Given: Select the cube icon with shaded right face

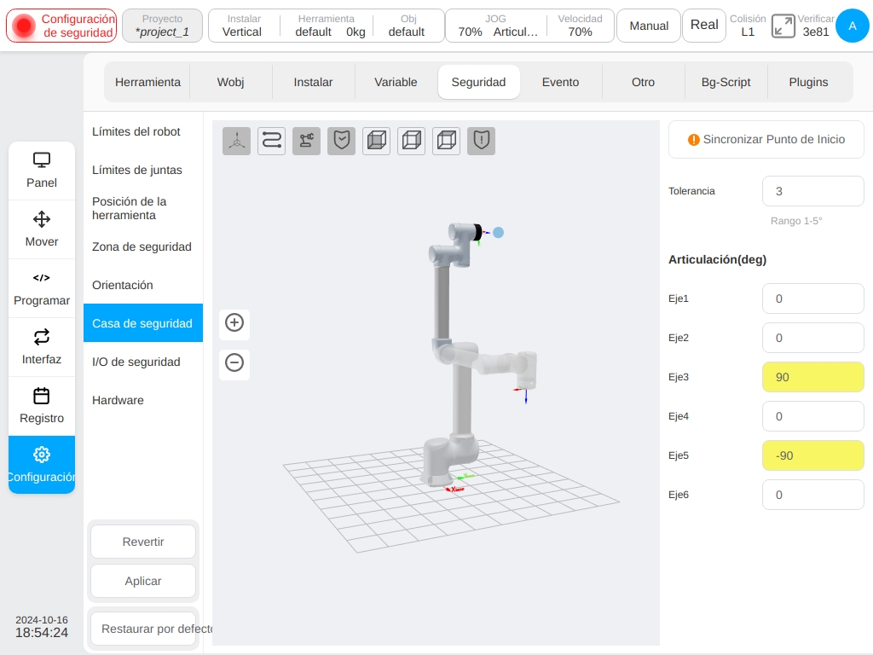Looking at the screenshot, I should pyautogui.click(x=412, y=141).
